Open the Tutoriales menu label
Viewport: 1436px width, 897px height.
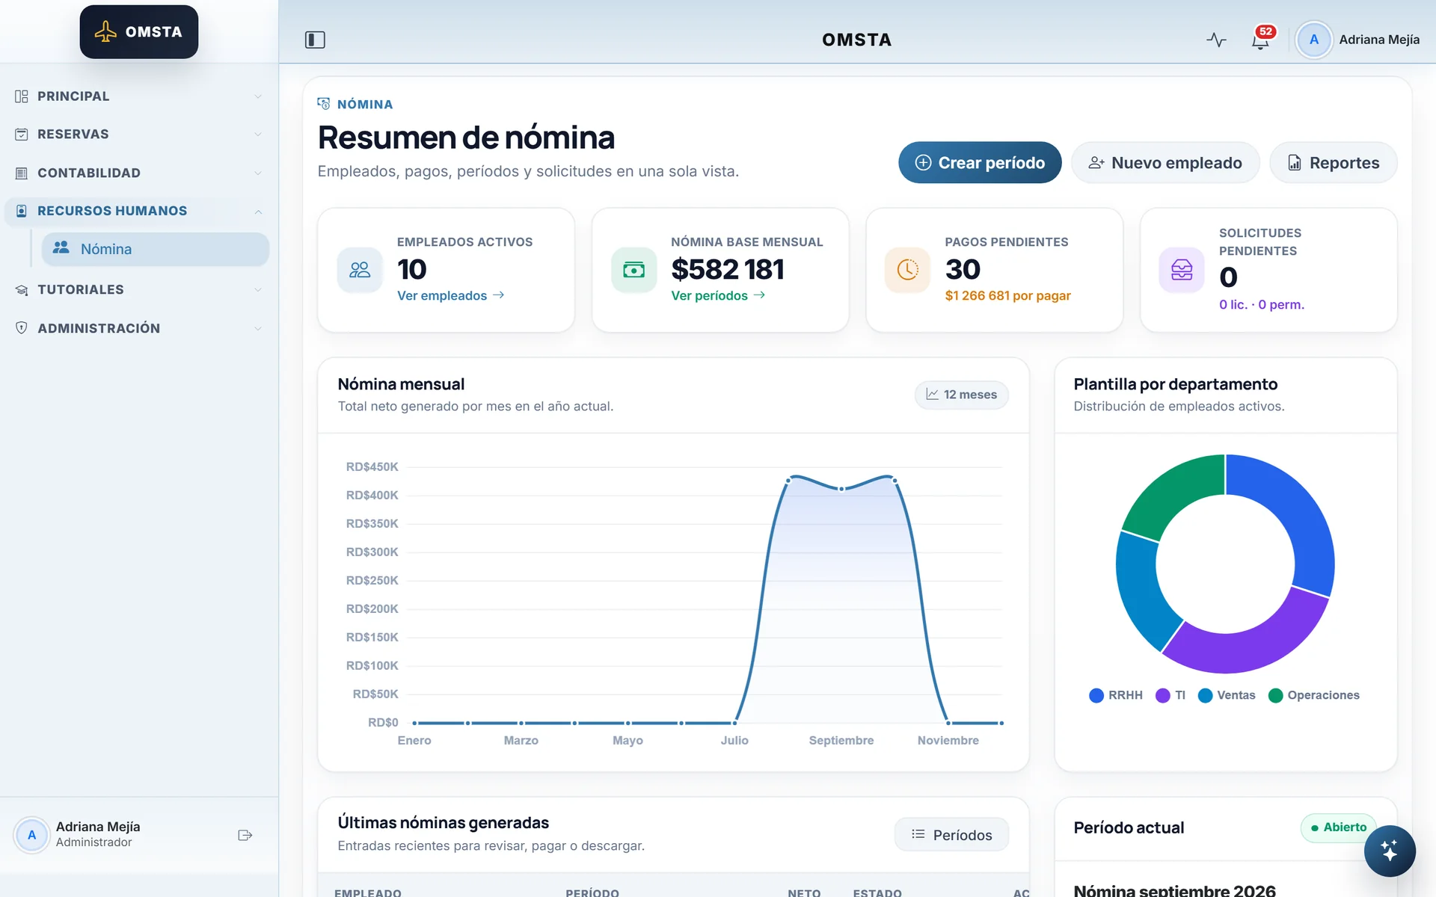[81, 289]
